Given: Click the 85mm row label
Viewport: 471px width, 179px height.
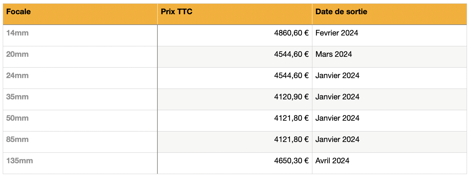Looking at the screenshot, I should (17, 139).
